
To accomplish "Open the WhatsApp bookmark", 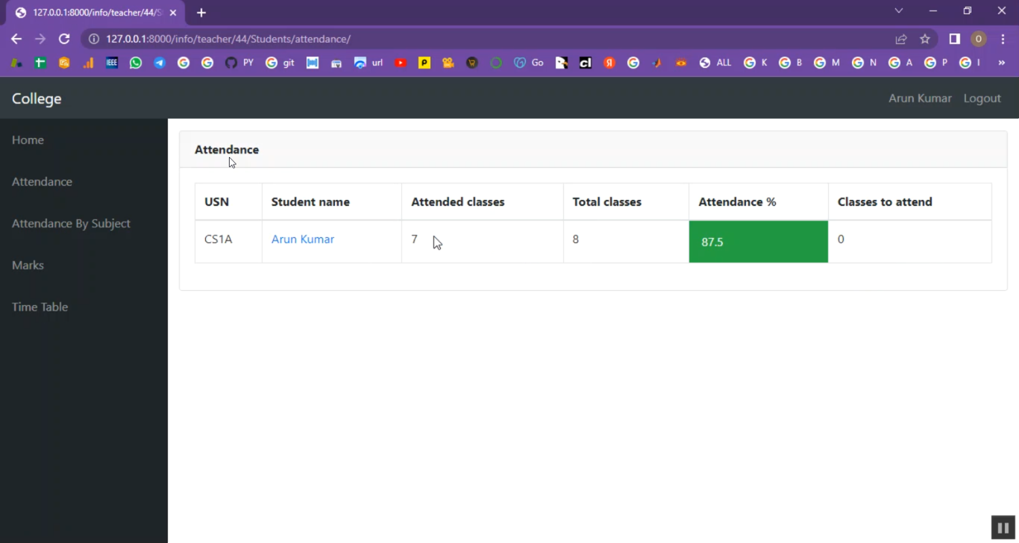I will 136,63.
